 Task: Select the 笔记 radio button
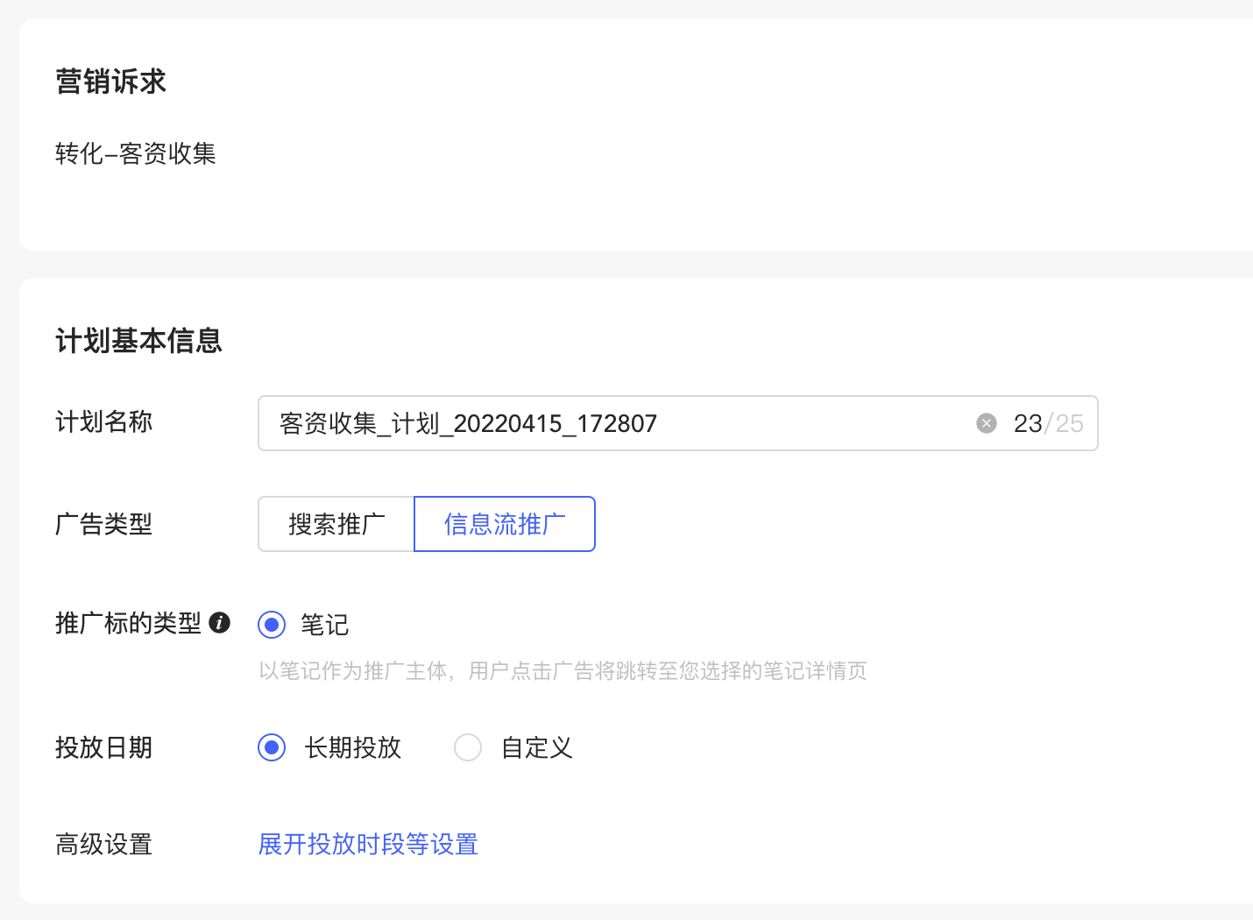coord(272,625)
